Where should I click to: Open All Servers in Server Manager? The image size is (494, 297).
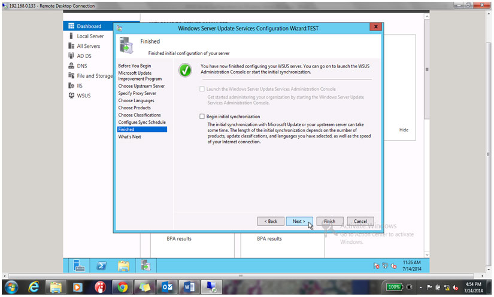[x=88, y=46]
